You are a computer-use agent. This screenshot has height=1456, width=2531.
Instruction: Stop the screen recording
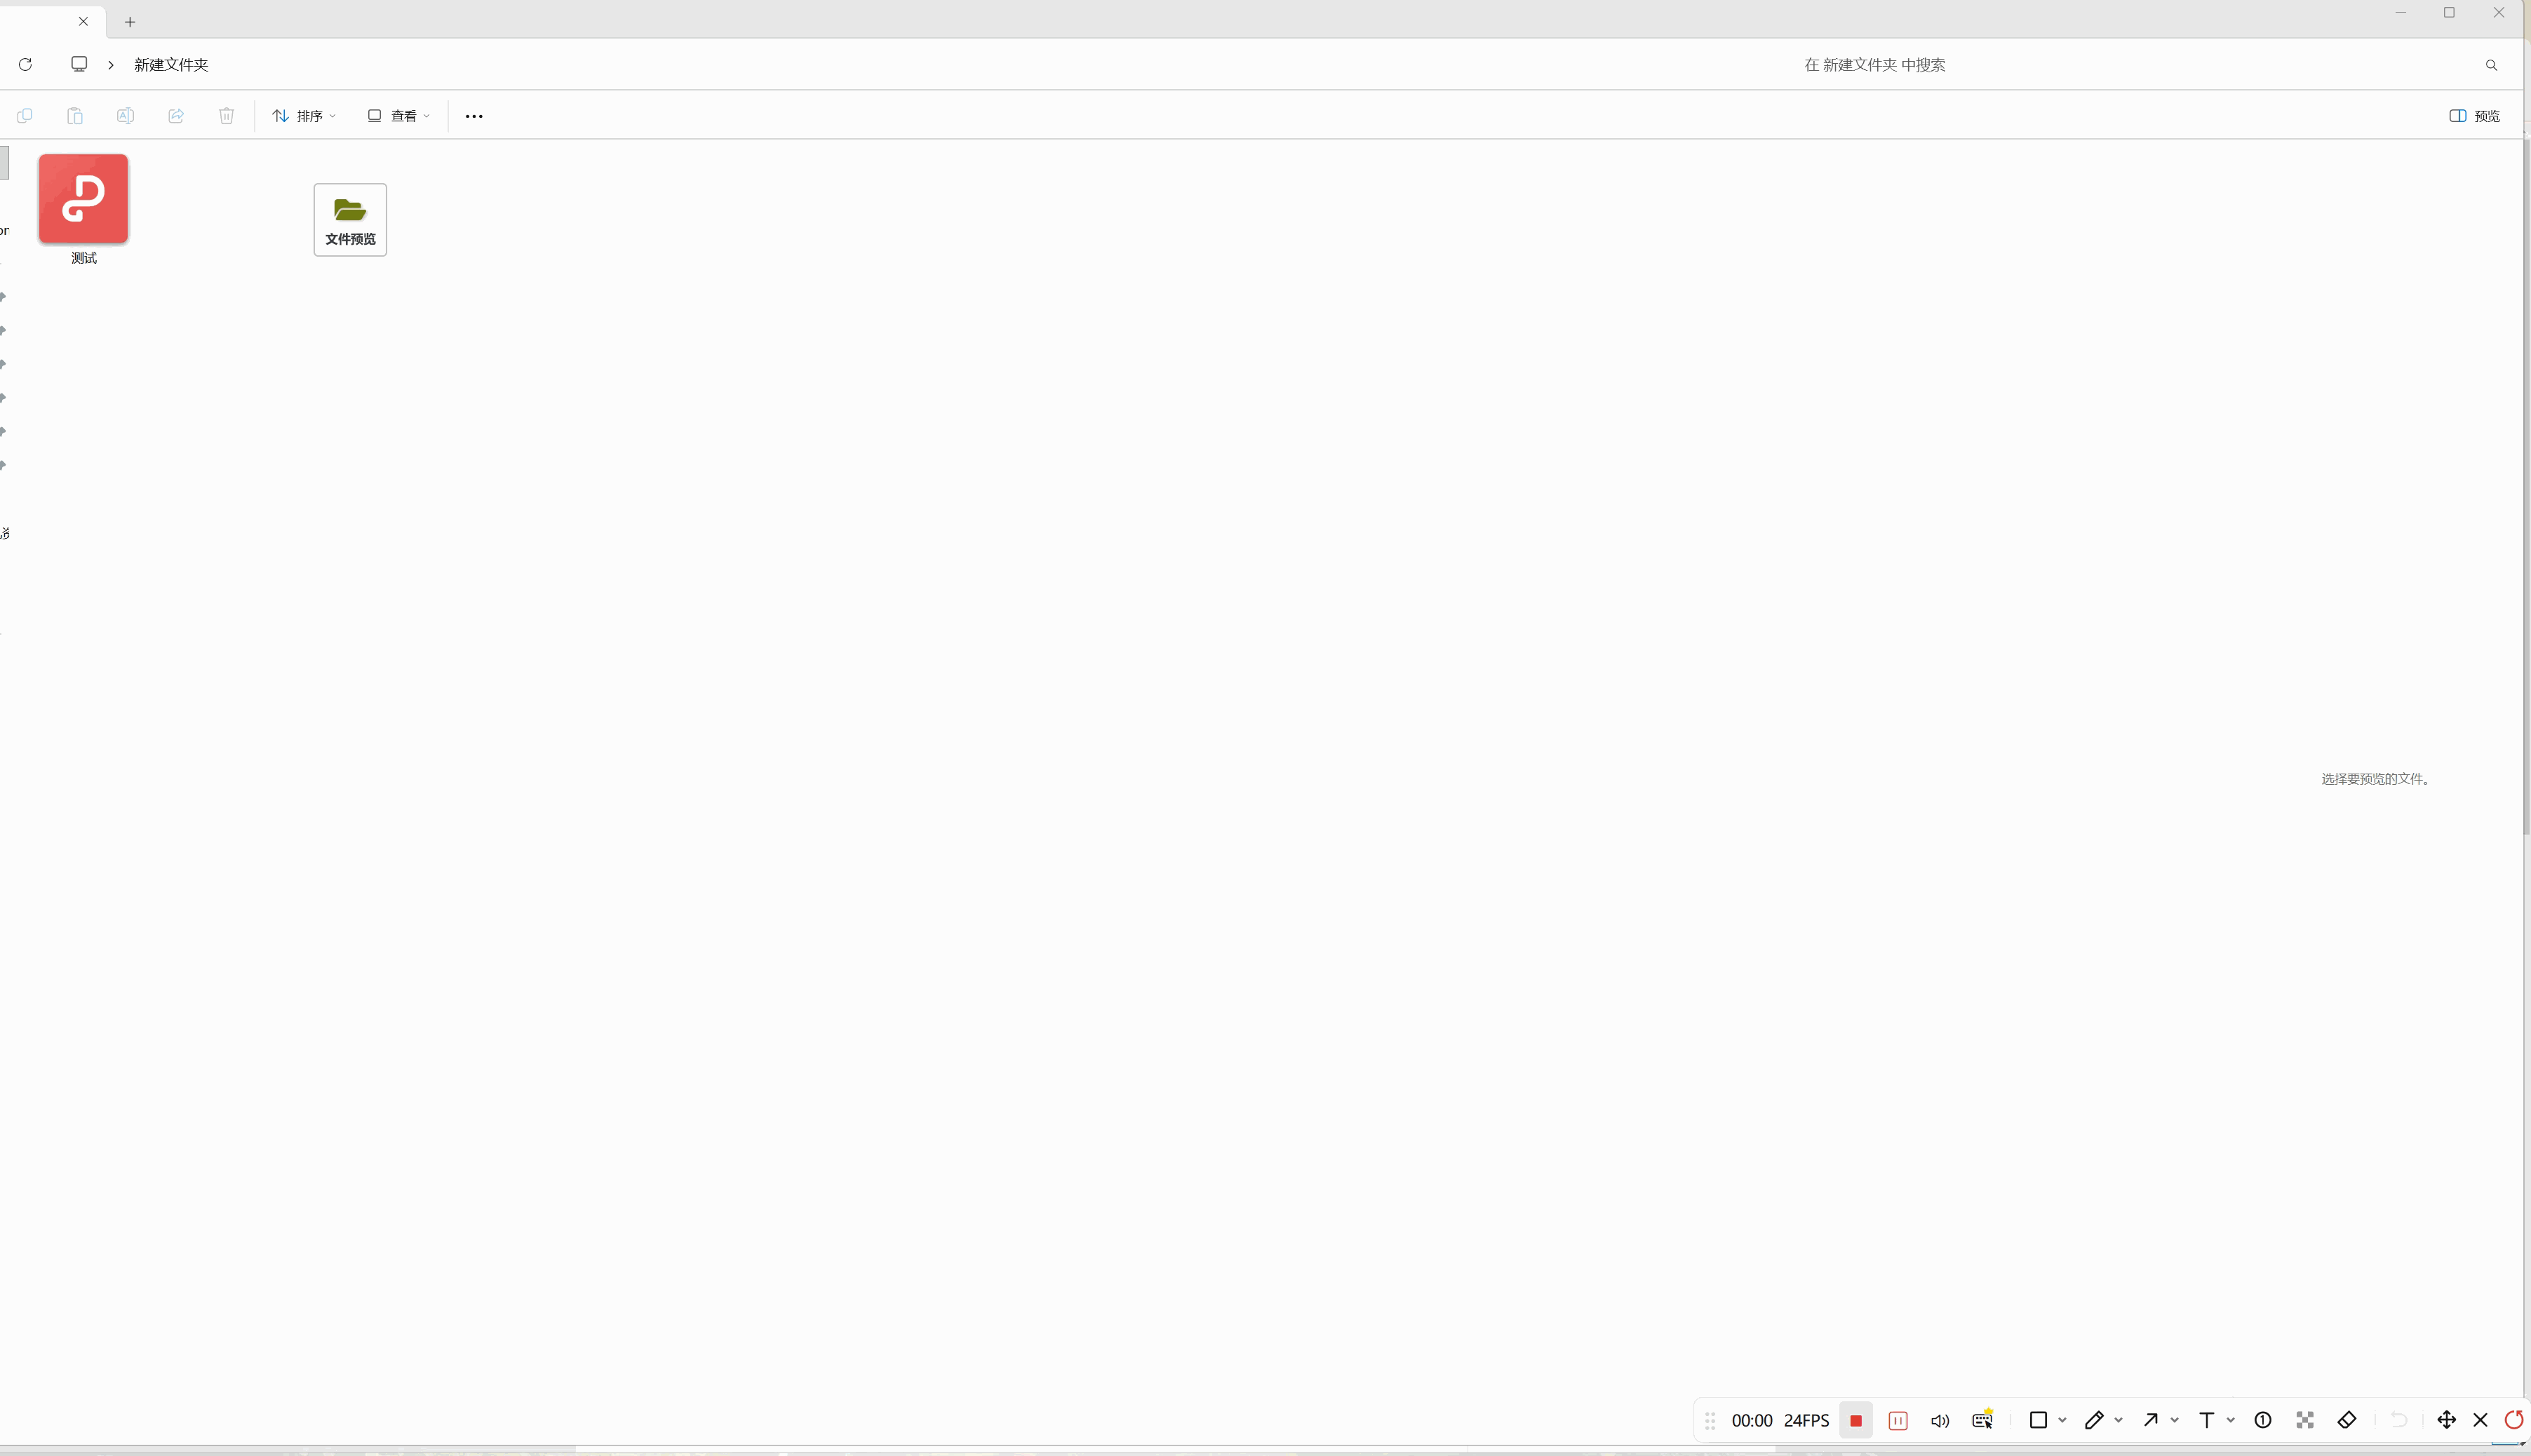pos(1855,1420)
